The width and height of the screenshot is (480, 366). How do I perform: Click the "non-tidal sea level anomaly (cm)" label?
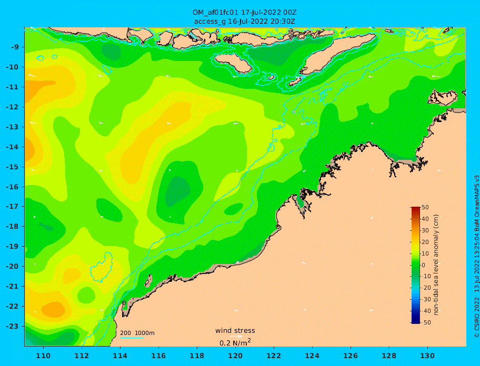click(x=436, y=265)
